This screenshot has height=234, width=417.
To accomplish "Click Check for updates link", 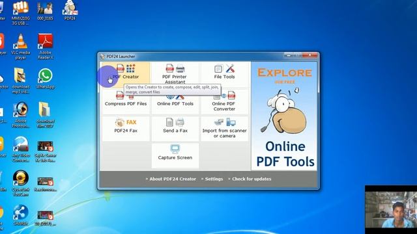I will 252,179.
